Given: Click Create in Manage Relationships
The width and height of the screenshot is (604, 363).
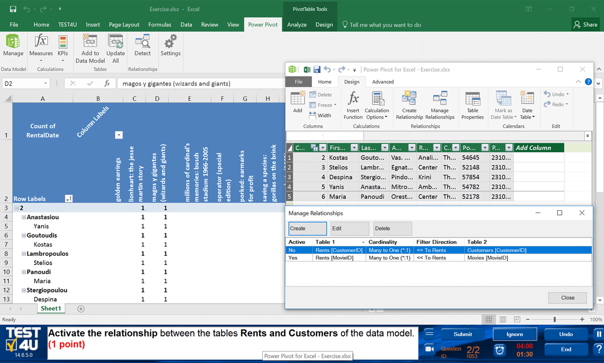Looking at the screenshot, I should tap(307, 228).
